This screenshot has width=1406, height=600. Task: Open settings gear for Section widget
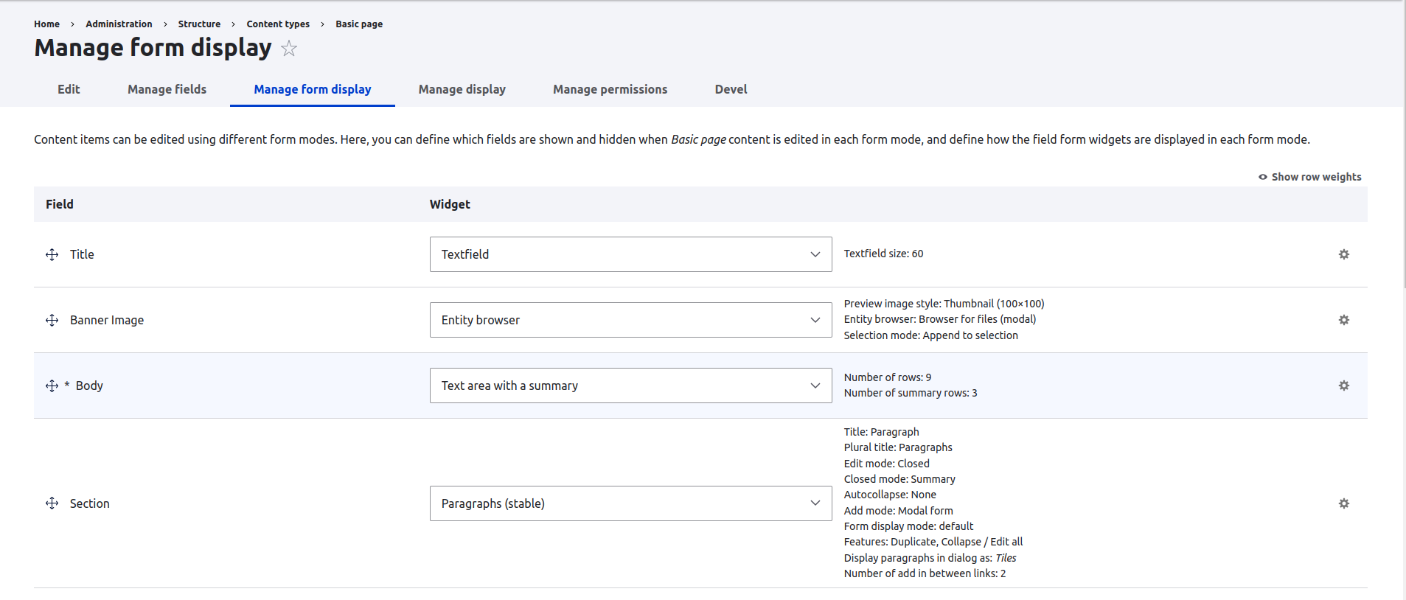click(x=1343, y=503)
